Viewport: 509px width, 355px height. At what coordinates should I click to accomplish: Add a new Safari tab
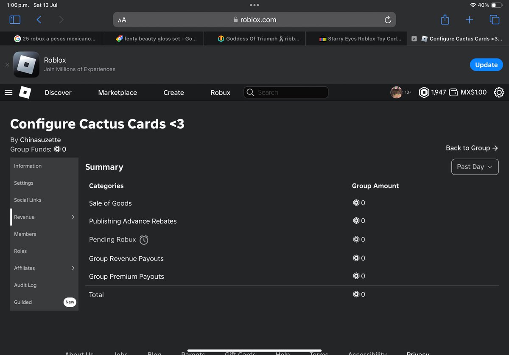point(470,19)
